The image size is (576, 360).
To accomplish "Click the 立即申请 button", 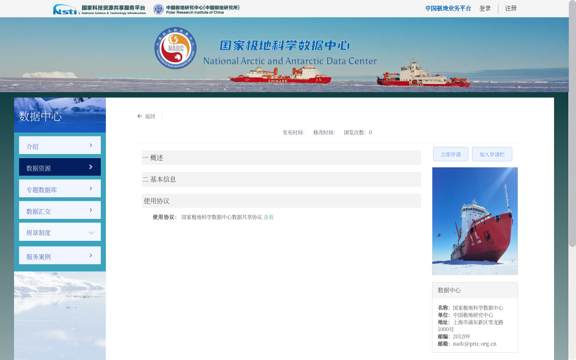I will pyautogui.click(x=451, y=154).
